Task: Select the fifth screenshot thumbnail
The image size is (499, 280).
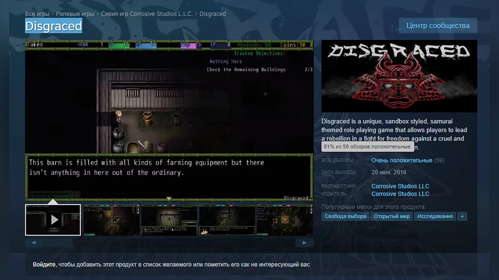Action: click(284, 220)
